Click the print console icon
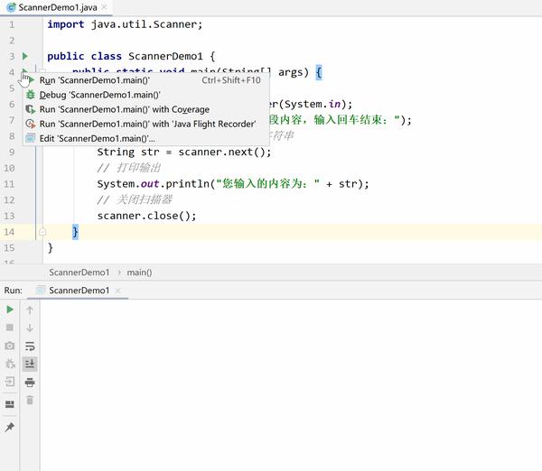The image size is (542, 471). pos(30,382)
